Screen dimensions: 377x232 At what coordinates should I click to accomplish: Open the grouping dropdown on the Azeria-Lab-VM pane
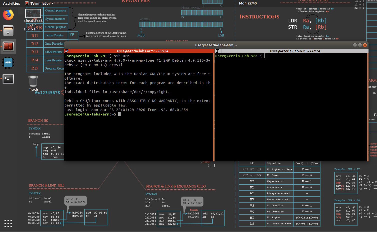tap(218, 51)
